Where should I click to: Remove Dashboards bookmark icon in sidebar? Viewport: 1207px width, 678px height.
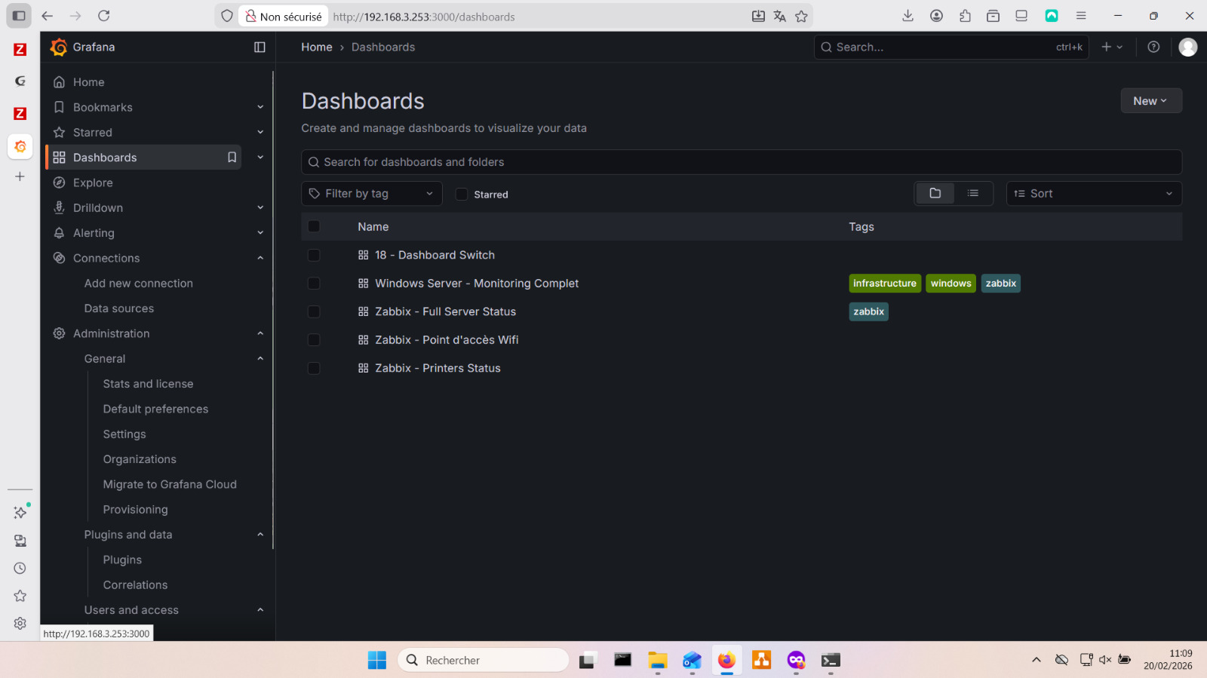tap(232, 158)
